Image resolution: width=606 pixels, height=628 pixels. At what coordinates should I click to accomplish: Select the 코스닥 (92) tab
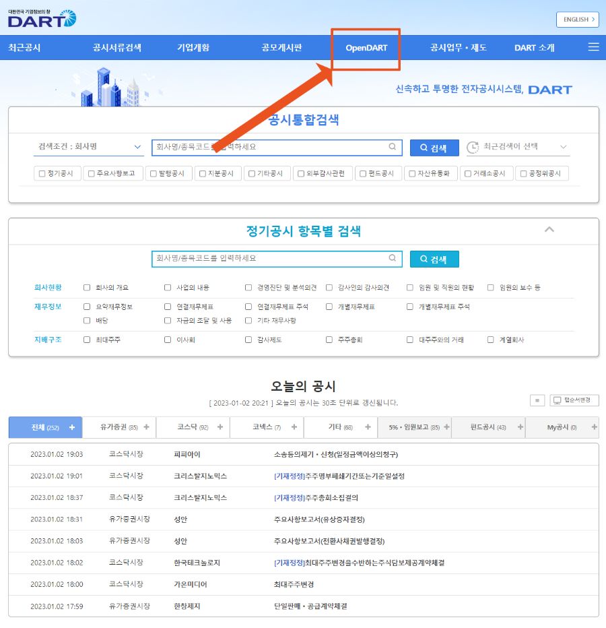(x=193, y=427)
